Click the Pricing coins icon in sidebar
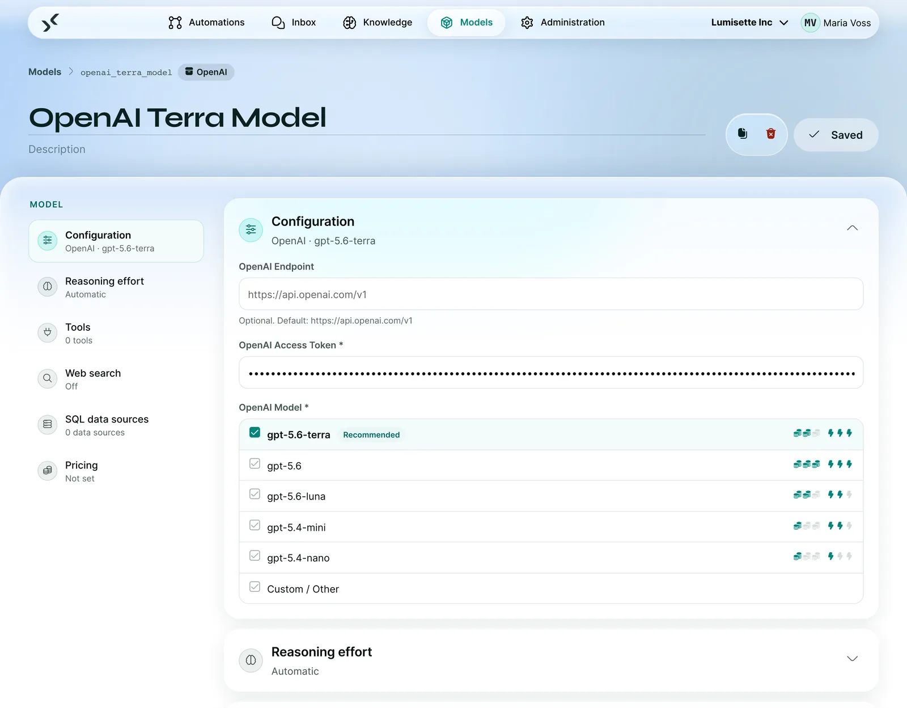 tap(48, 470)
